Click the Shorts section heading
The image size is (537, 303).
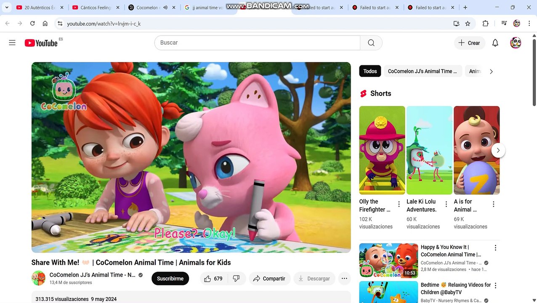380,93
